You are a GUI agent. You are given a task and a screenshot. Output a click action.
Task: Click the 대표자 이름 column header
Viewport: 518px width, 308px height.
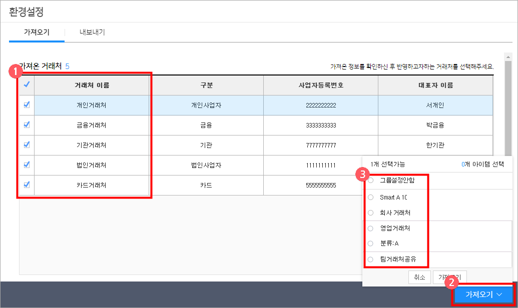pos(435,85)
